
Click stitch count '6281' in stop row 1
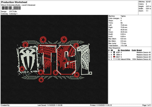[x=118, y=52]
